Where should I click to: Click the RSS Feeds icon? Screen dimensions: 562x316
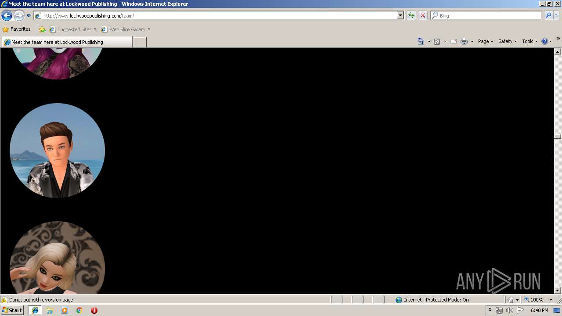437,41
